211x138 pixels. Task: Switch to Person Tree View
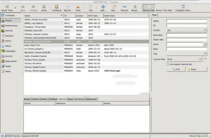point(164,8)
